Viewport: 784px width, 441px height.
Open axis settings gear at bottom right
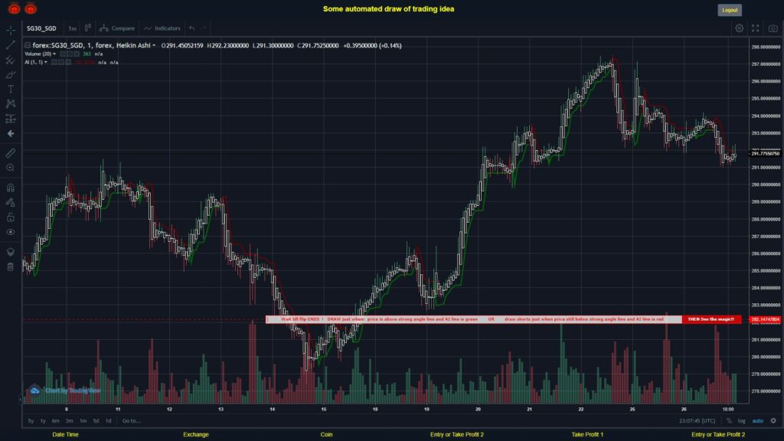tap(773, 421)
